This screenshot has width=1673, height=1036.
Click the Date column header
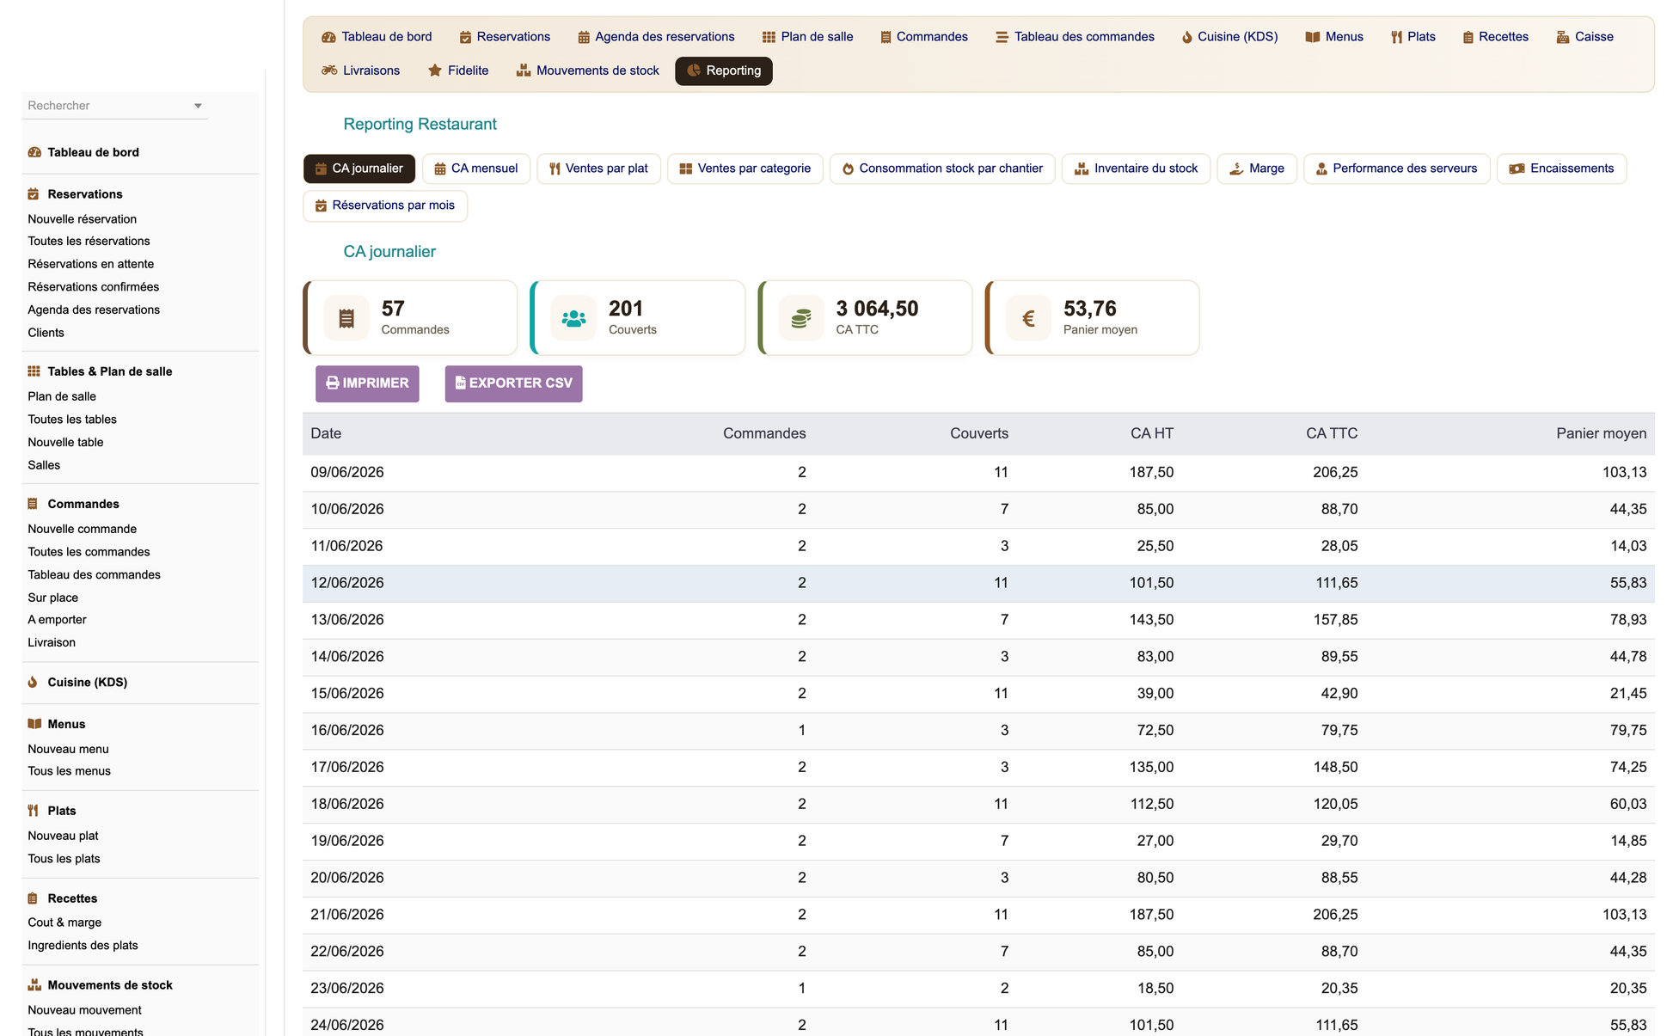coord(326,433)
